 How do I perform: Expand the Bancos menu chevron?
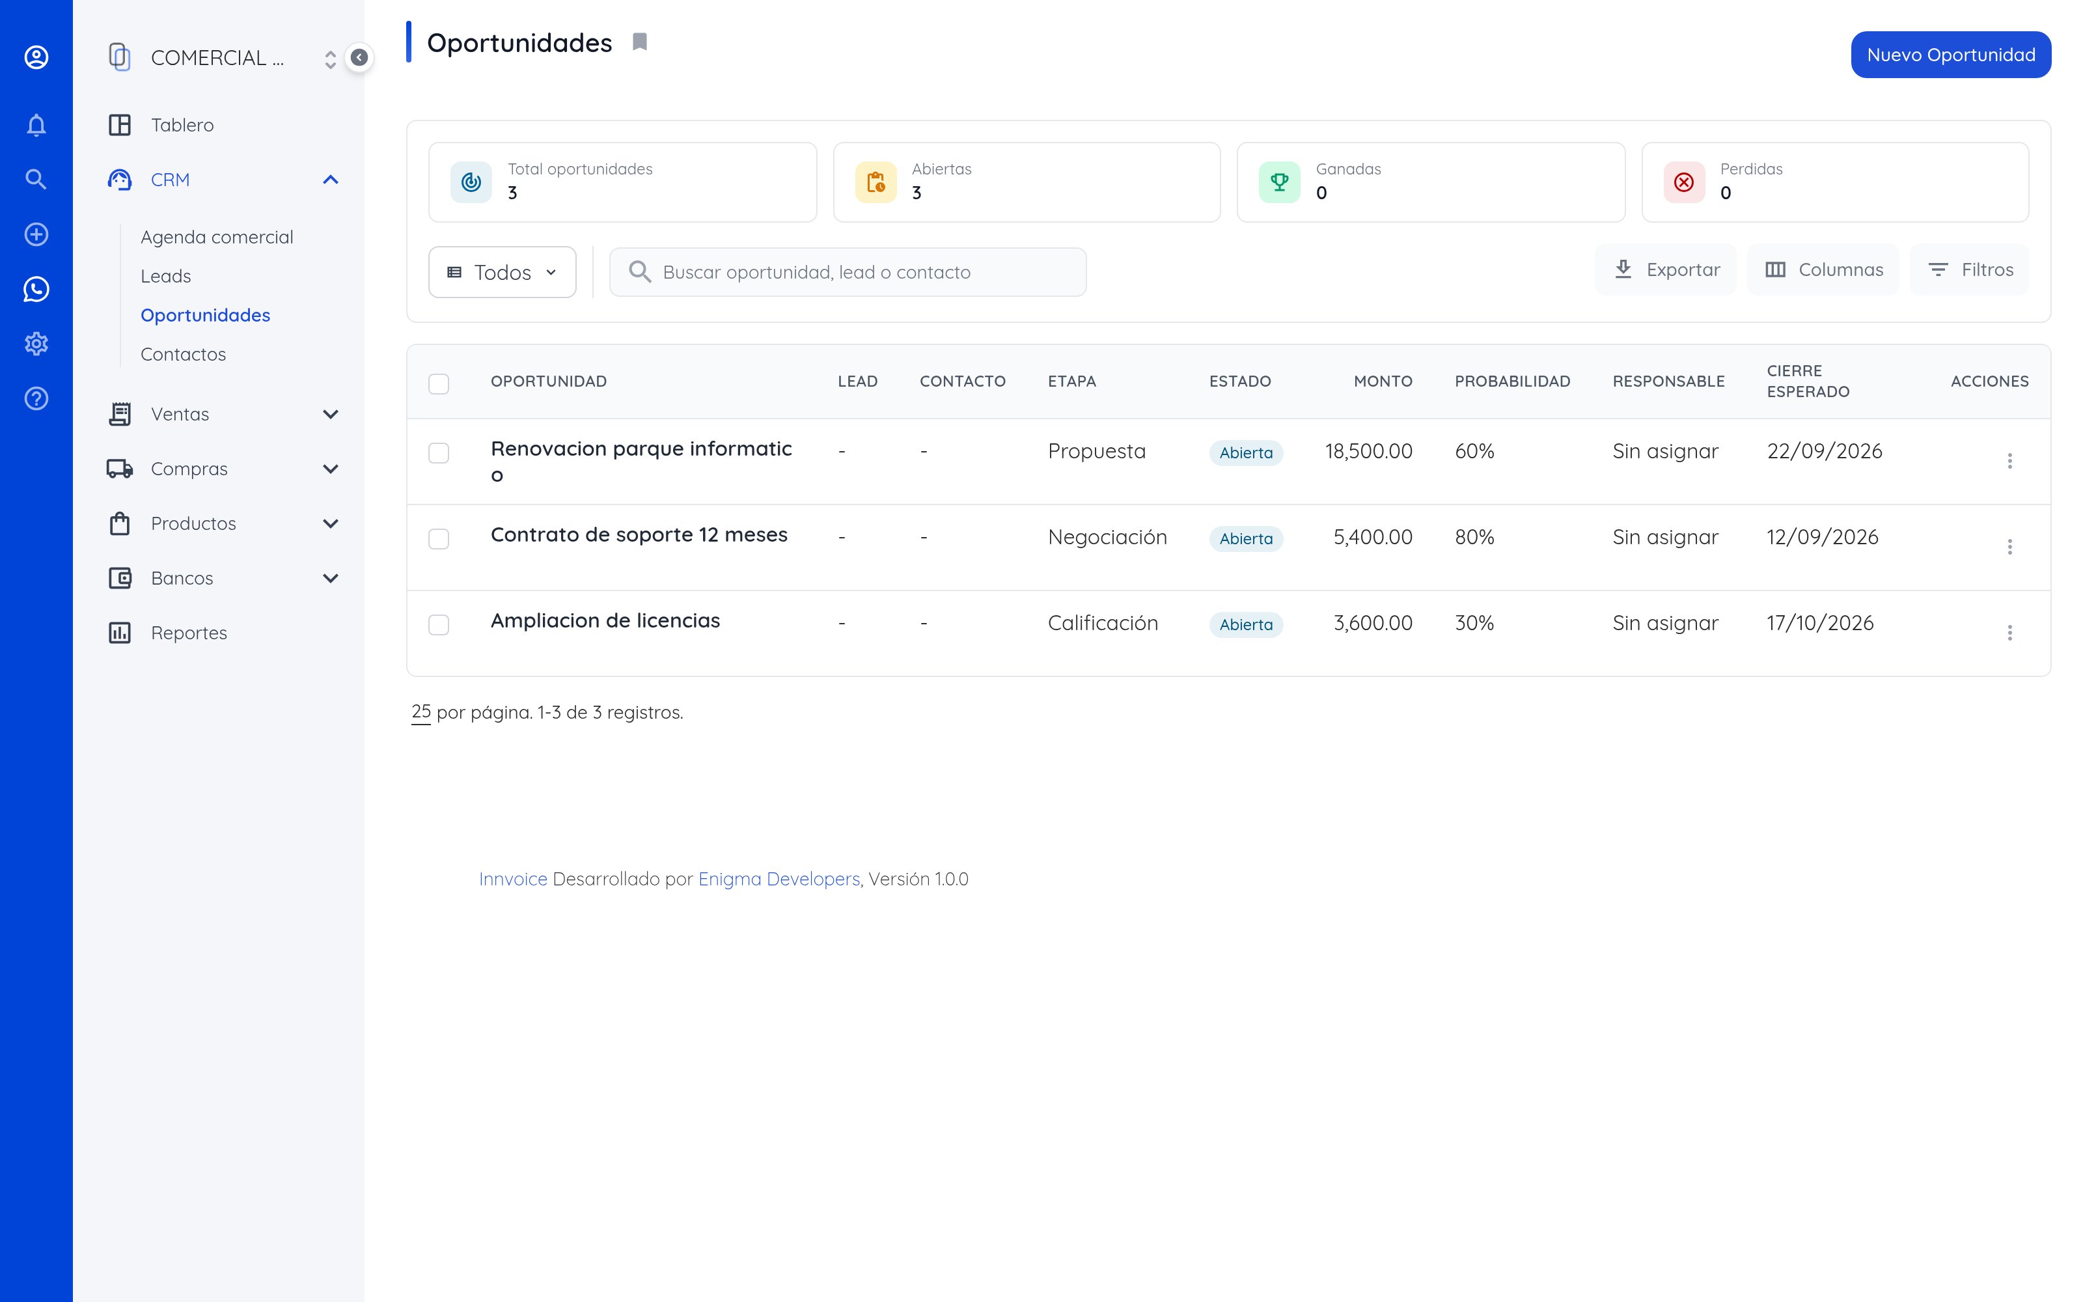point(331,578)
